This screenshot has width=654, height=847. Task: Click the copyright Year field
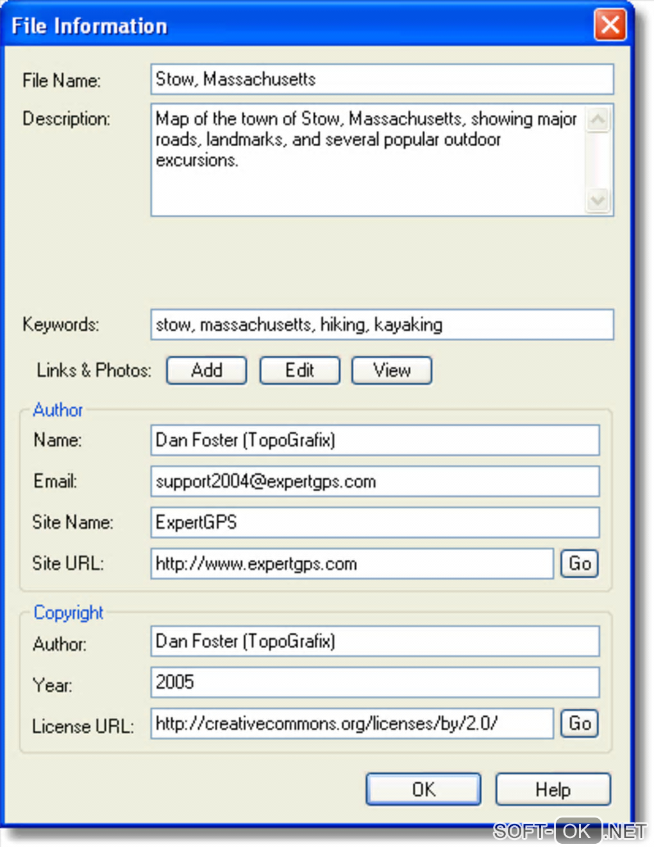point(374,682)
